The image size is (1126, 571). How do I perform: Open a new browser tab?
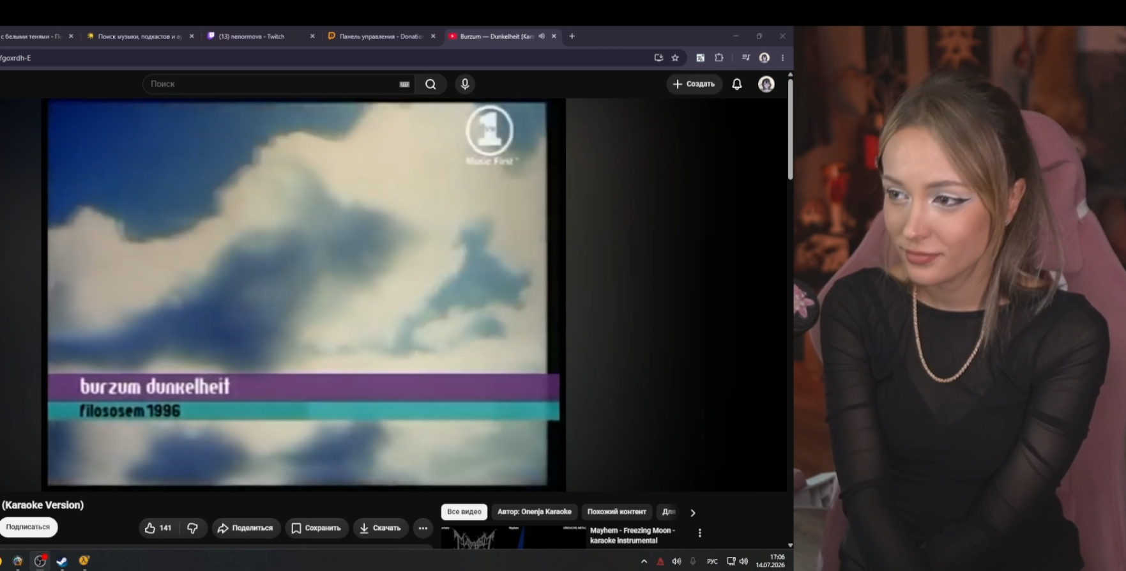coord(572,36)
